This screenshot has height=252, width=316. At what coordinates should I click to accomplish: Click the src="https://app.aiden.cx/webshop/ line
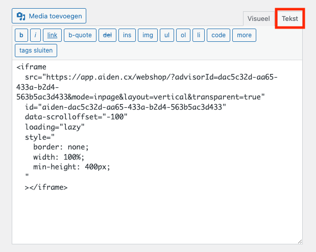pyautogui.click(x=151, y=77)
